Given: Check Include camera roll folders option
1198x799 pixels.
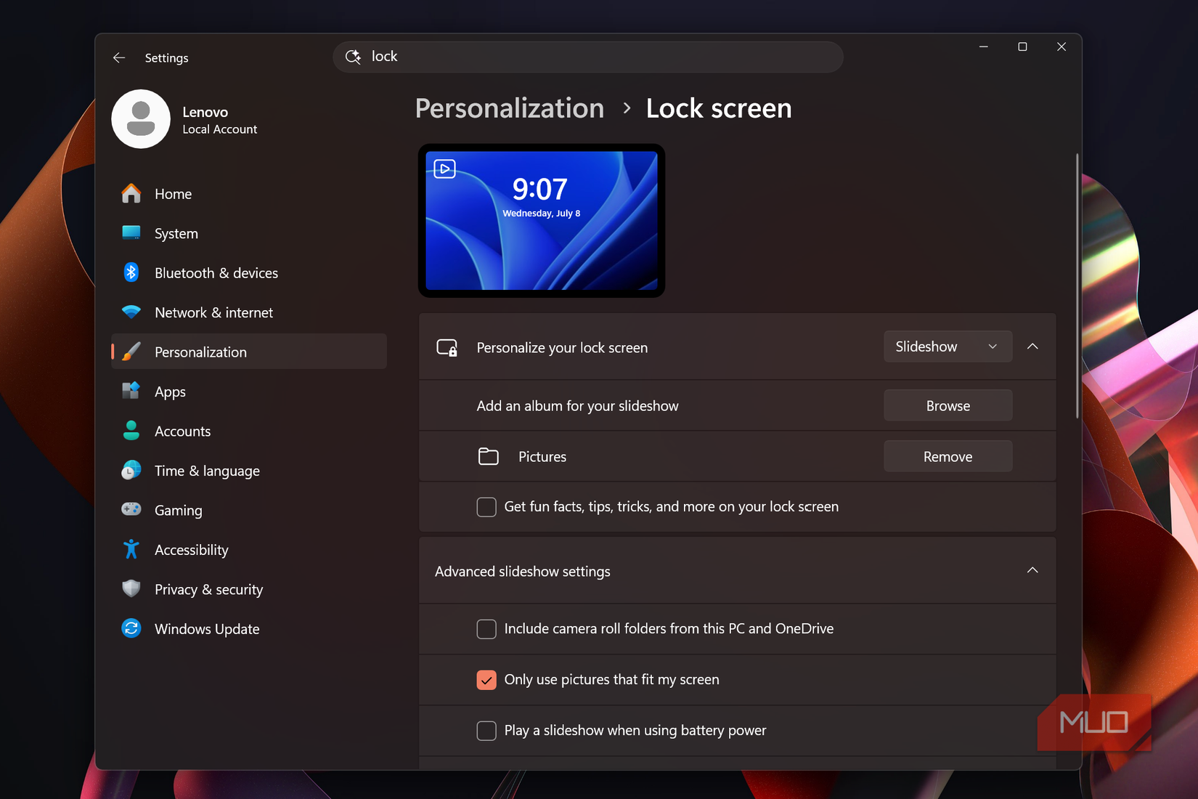Looking at the screenshot, I should 486,629.
